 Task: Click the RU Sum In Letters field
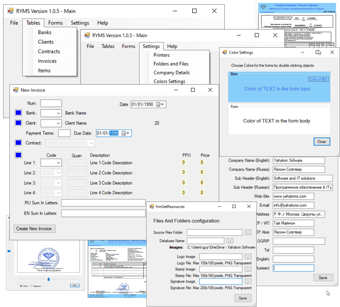click(103, 203)
